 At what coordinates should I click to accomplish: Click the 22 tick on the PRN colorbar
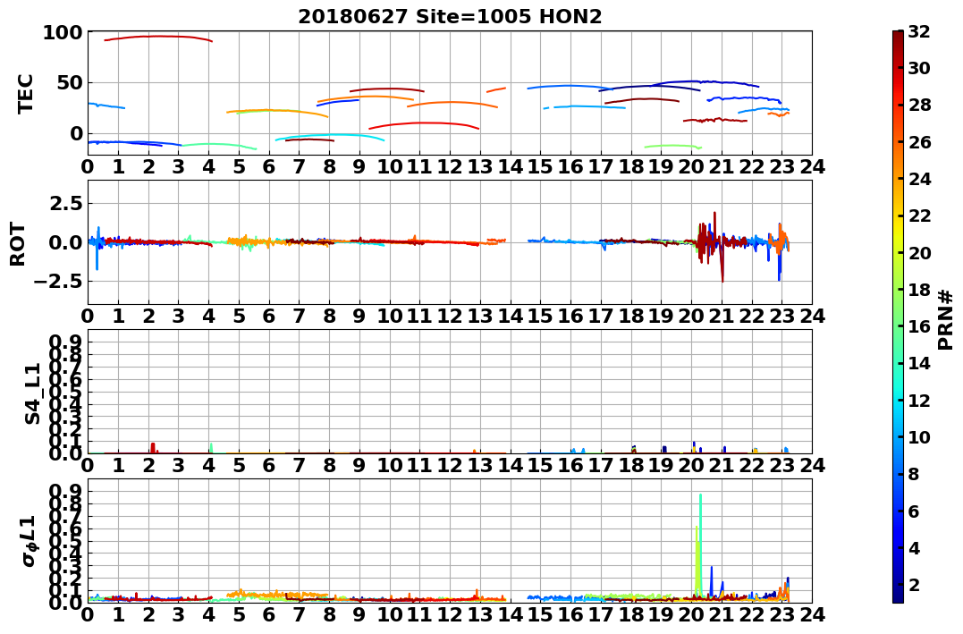919,216
